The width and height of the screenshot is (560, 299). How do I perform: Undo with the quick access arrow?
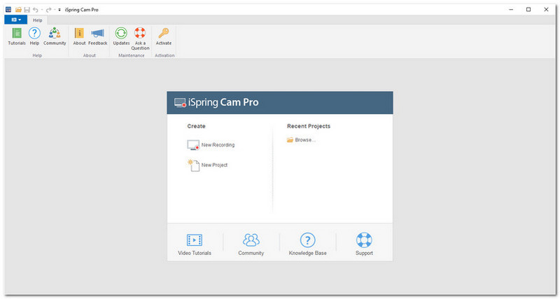coord(36,10)
